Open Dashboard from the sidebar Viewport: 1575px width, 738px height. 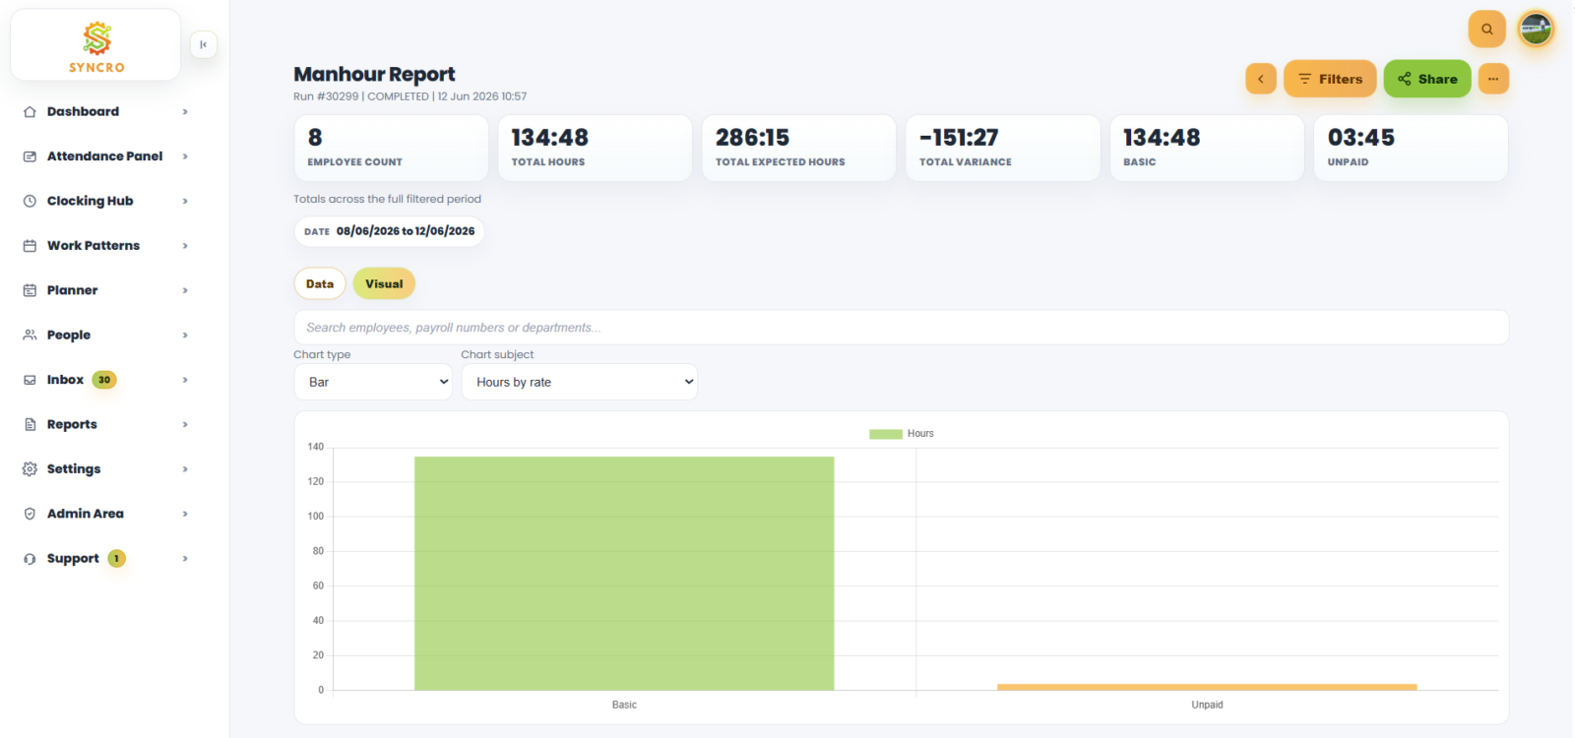(x=83, y=112)
